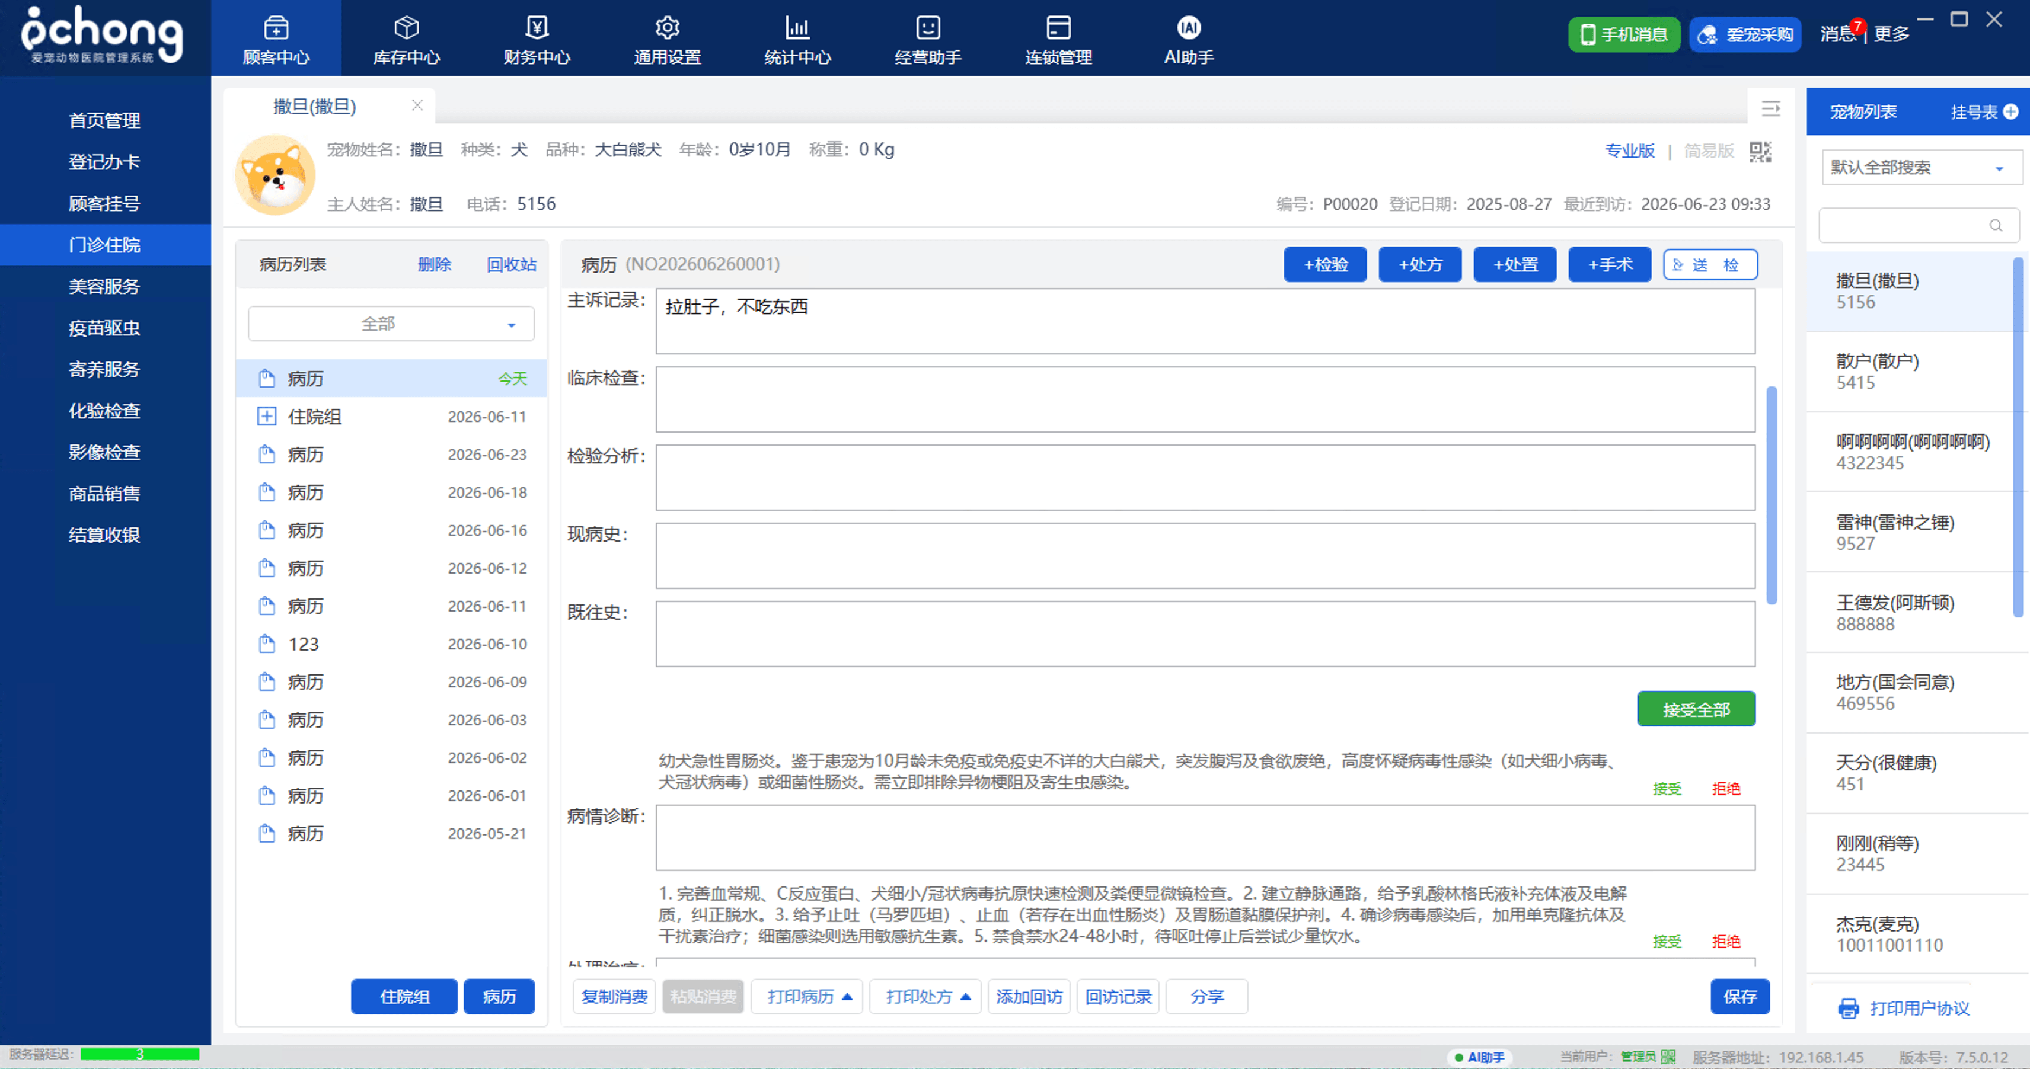Create new 住院组 with bottom button
This screenshot has height=1069, width=2030.
[x=404, y=997]
